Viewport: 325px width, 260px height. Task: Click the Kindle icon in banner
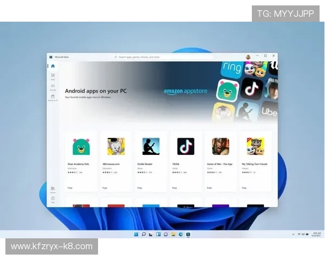(x=247, y=112)
